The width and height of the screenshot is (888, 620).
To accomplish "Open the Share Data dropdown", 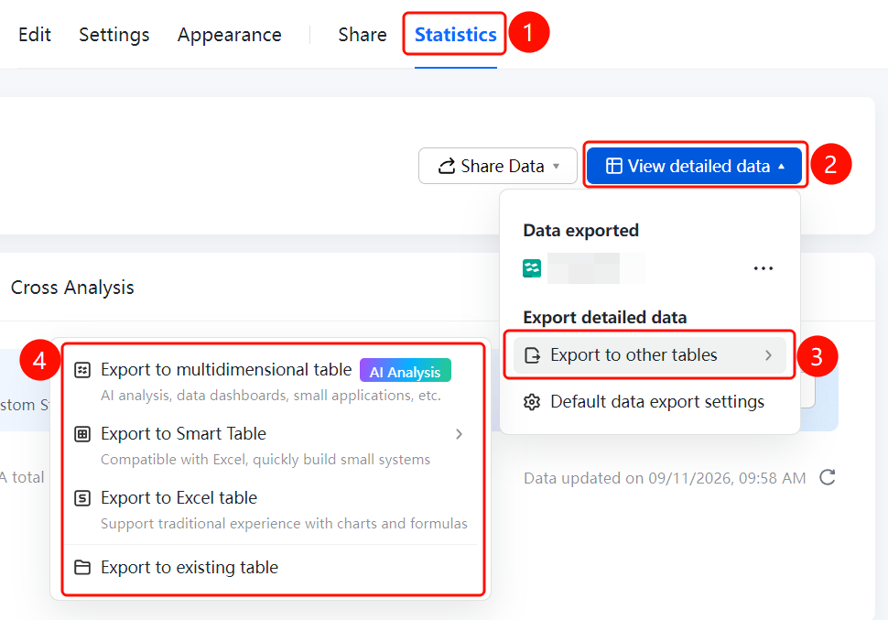I will click(x=498, y=166).
